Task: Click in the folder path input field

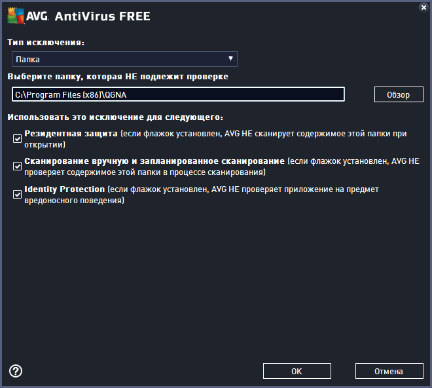Action: 178,94
